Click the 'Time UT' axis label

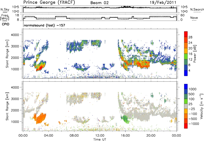(x=100, y=139)
